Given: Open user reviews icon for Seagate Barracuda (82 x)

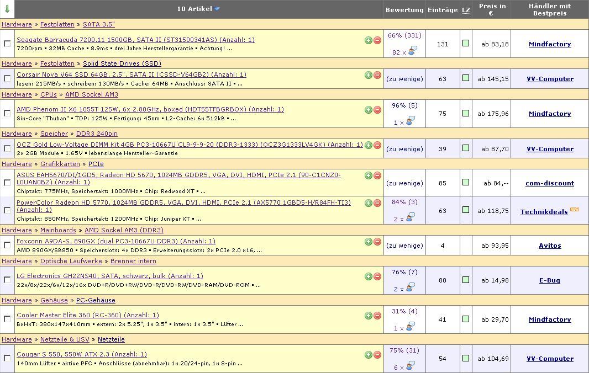Looking at the screenshot, I should [412, 51].
